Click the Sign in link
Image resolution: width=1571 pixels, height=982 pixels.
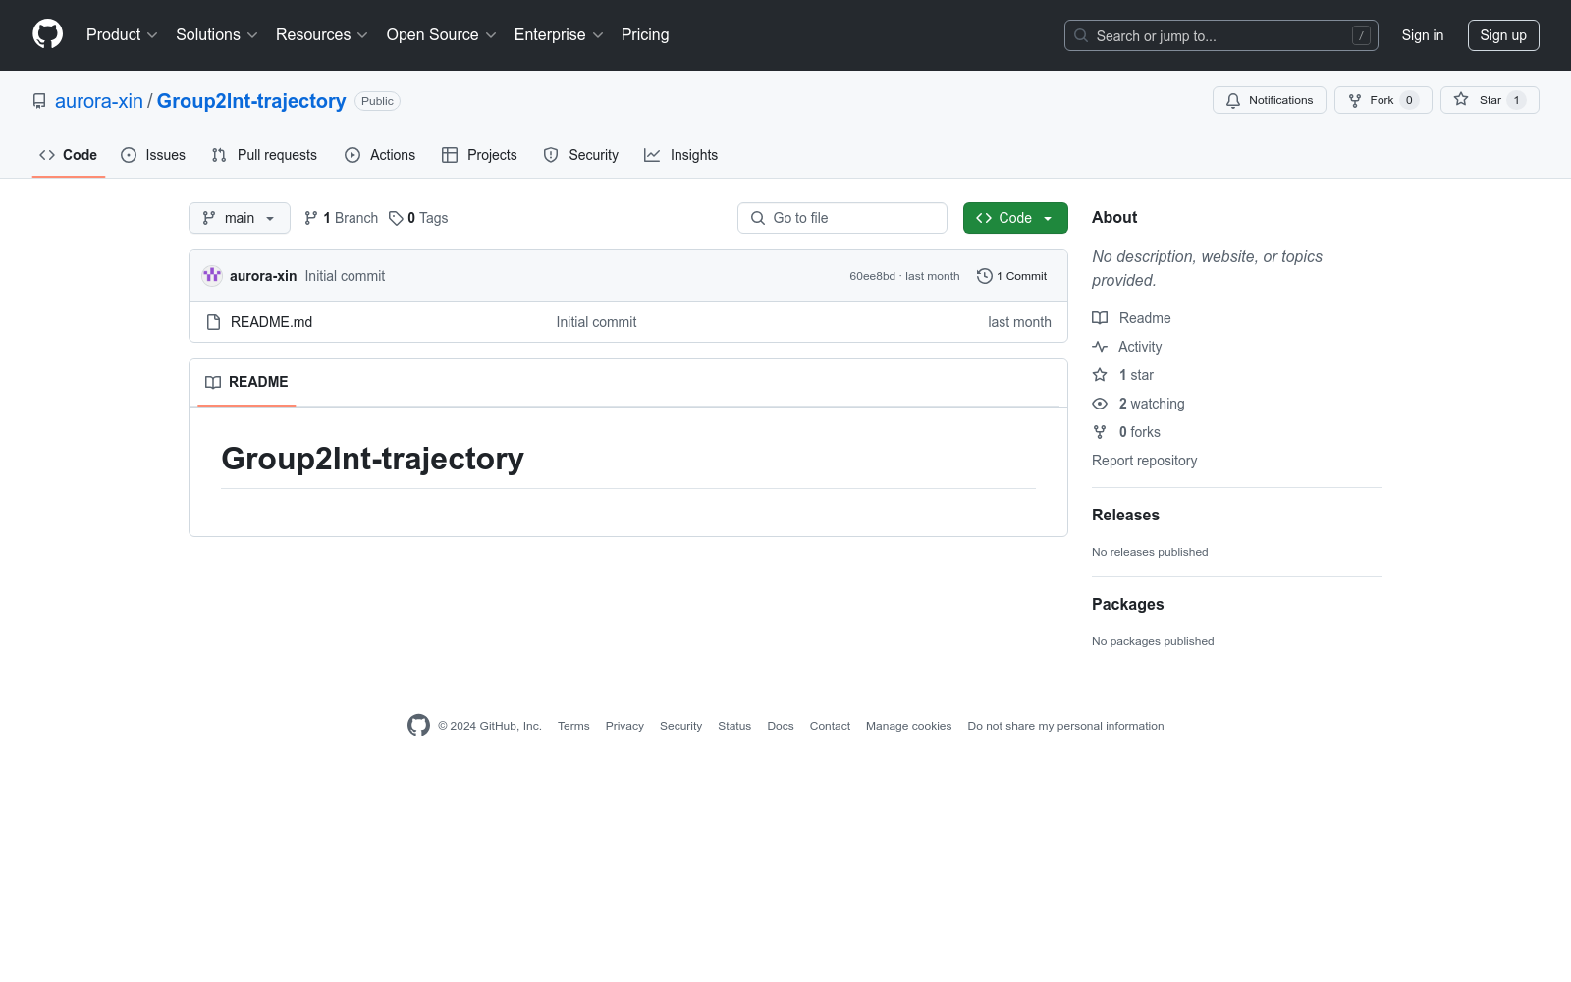click(x=1423, y=35)
